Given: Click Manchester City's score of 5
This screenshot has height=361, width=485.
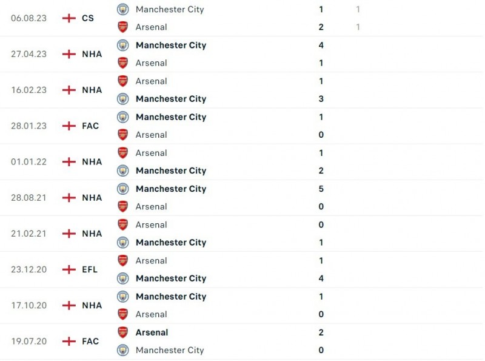Looking at the screenshot, I should tap(321, 189).
